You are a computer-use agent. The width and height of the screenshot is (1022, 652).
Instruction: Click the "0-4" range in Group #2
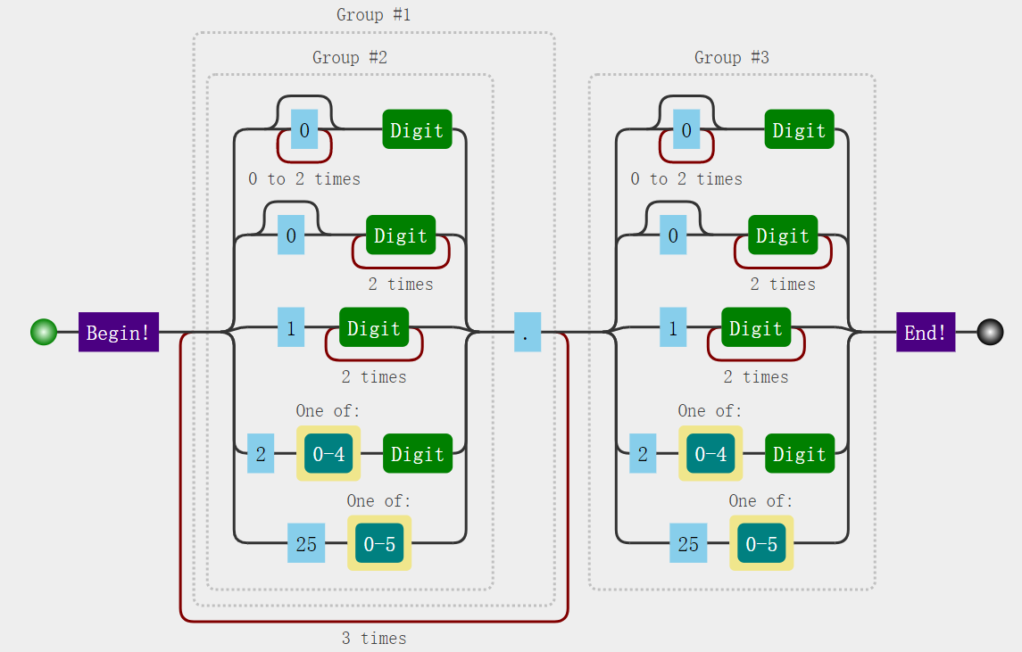point(328,454)
